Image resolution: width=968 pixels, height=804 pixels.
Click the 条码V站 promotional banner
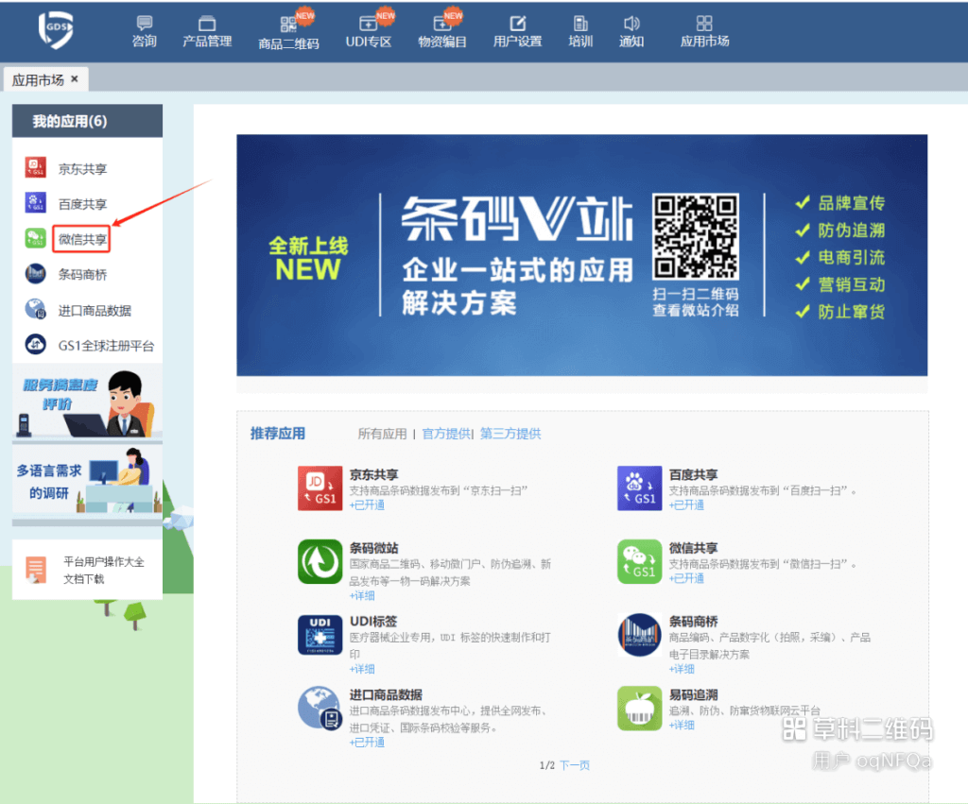coord(581,255)
